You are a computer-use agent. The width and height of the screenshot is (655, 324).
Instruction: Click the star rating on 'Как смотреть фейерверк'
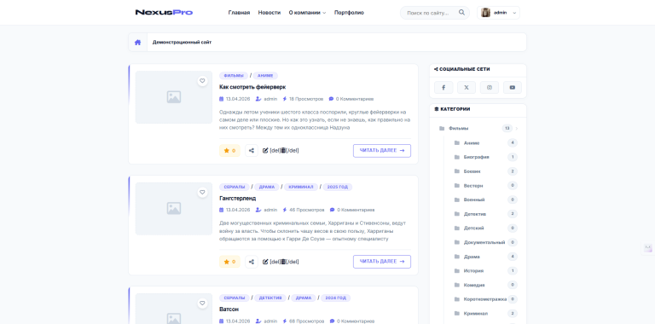(x=229, y=151)
